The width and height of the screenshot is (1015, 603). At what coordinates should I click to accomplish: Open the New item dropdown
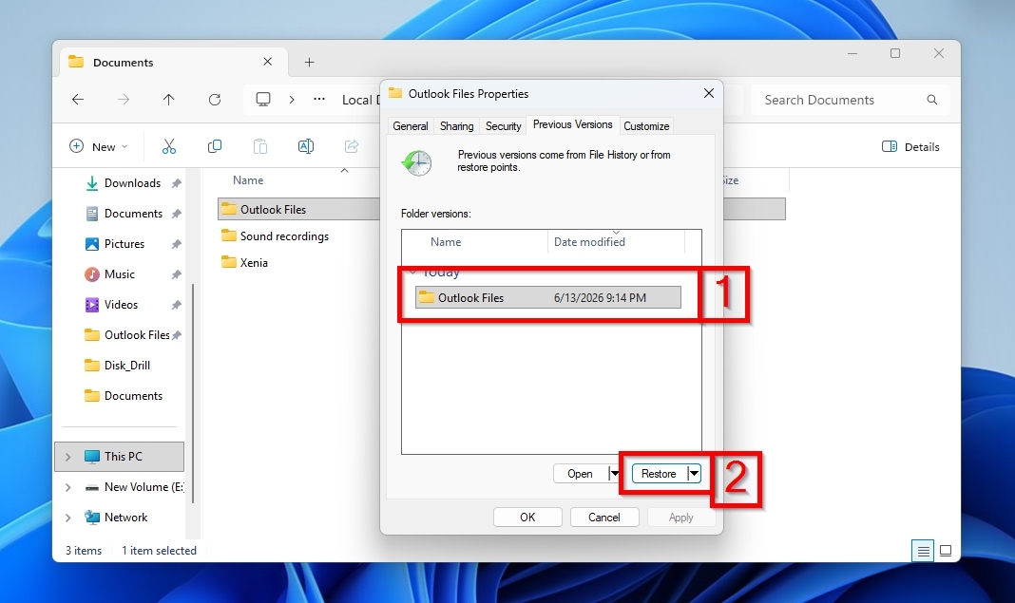pyautogui.click(x=99, y=147)
